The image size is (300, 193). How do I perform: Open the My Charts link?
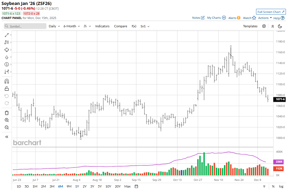[x=214, y=18]
